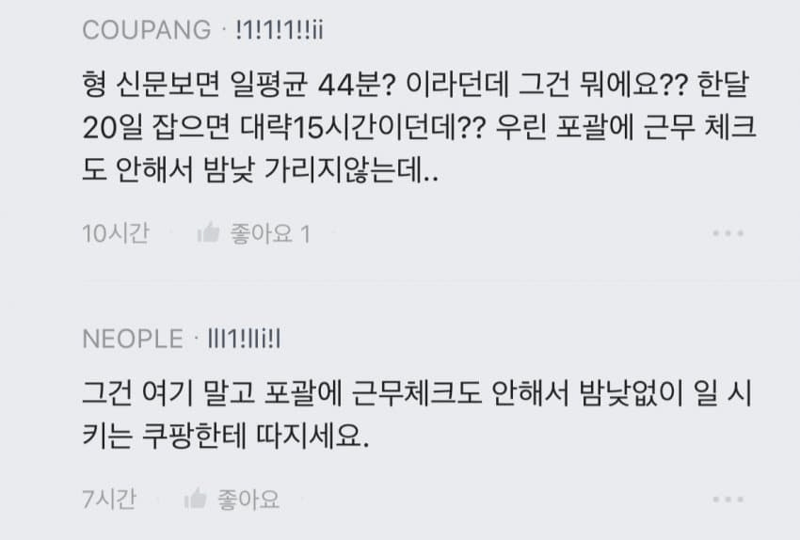Click the 7시간 timestamp
This screenshot has height=540, width=800.
tap(108, 499)
